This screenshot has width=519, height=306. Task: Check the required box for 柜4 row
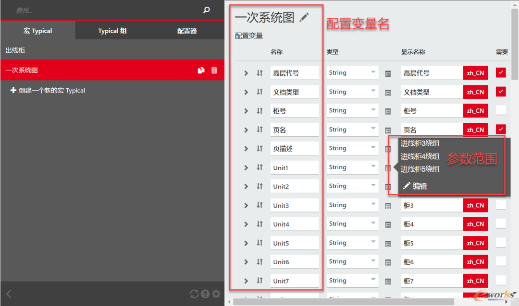(501, 224)
